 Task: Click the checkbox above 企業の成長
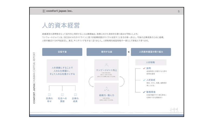coord(75,94)
